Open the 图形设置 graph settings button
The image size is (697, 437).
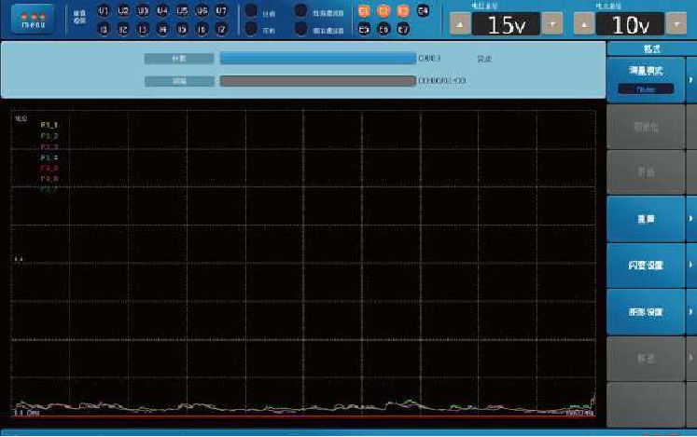(646, 312)
